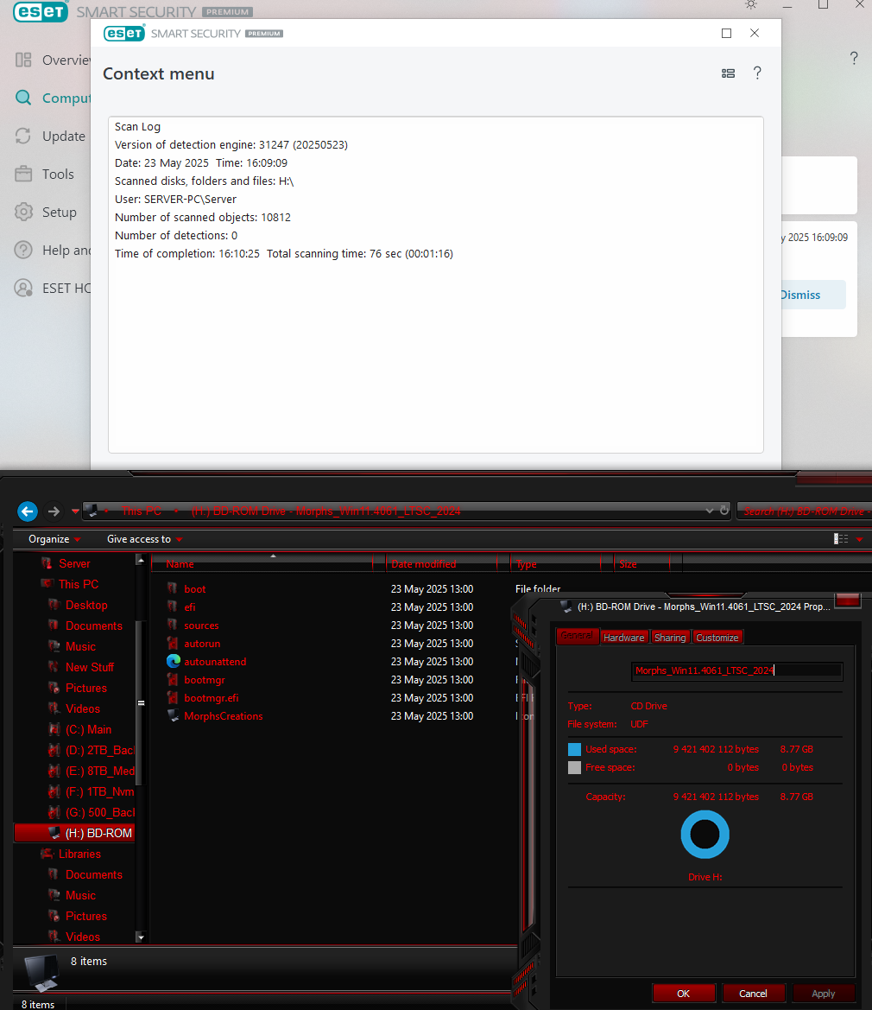Open Videos under Libraries in tree
The image size is (872, 1010).
pyautogui.click(x=82, y=937)
